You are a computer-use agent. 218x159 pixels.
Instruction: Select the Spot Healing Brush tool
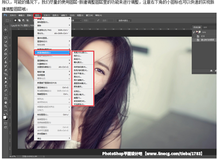point(6,54)
